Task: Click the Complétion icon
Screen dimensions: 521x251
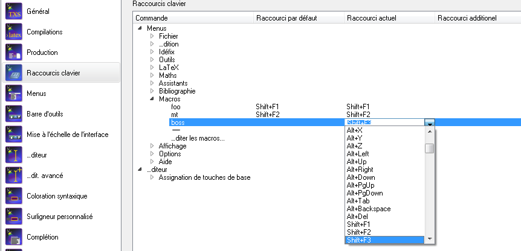Action: (x=14, y=237)
